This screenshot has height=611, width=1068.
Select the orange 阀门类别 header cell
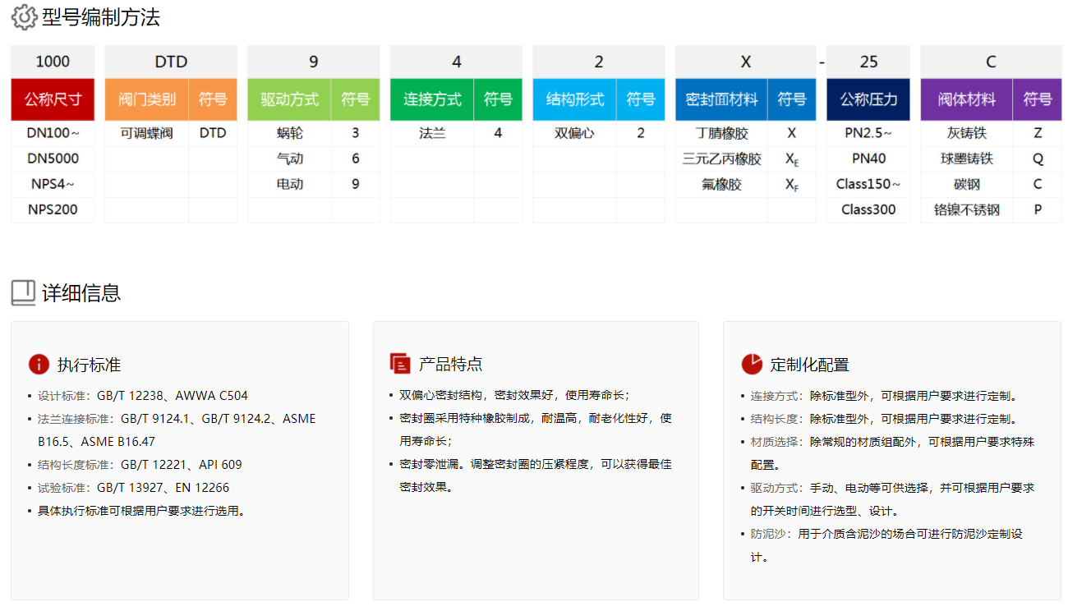coord(147,99)
